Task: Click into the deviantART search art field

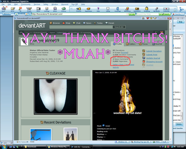Action: click(x=81, y=27)
